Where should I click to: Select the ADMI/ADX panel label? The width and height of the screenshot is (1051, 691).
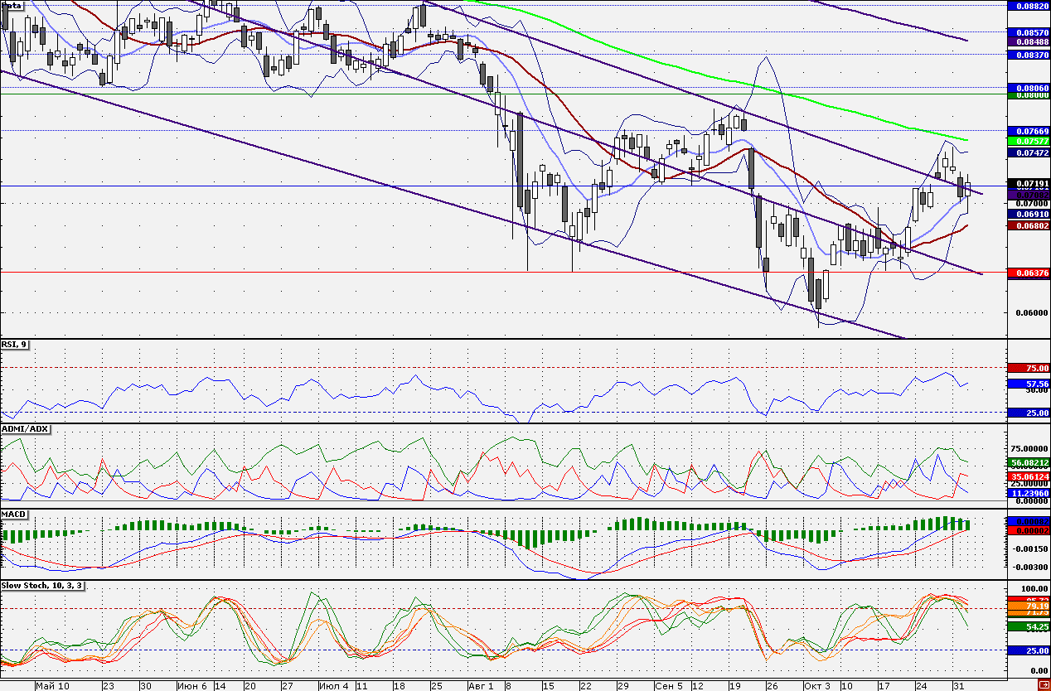click(26, 429)
